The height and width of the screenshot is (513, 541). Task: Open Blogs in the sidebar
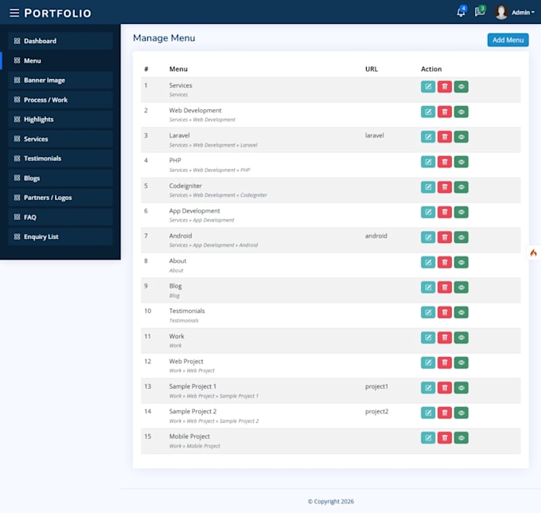tap(60, 178)
